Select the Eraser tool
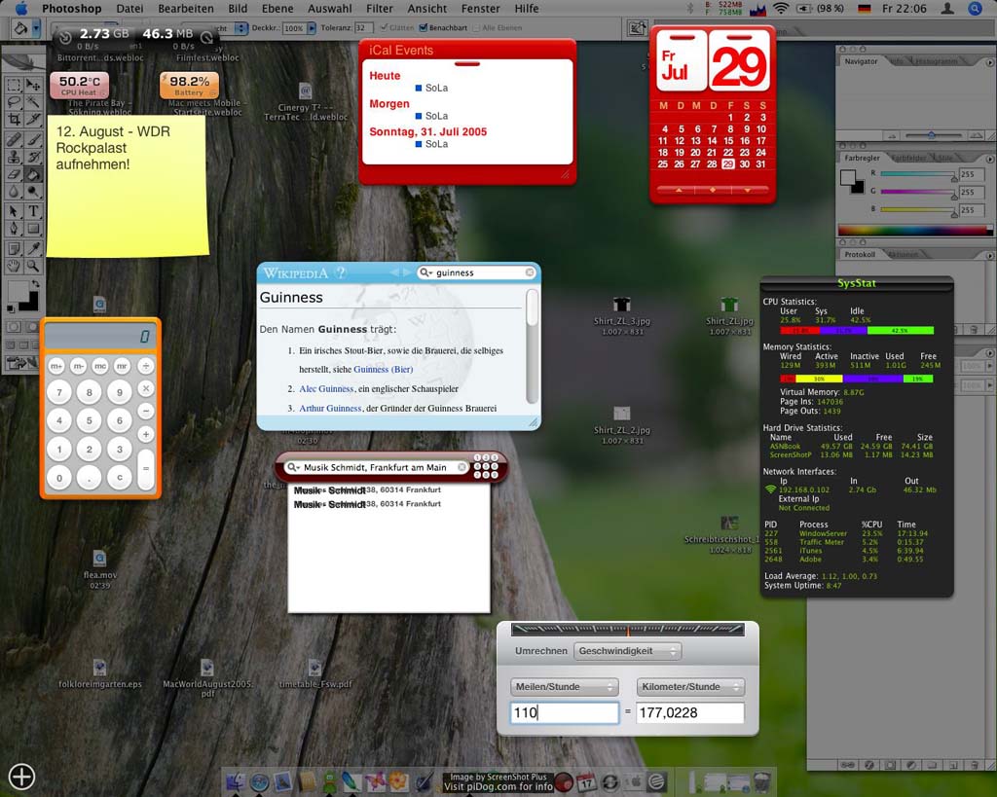The image size is (997, 797). [x=14, y=173]
